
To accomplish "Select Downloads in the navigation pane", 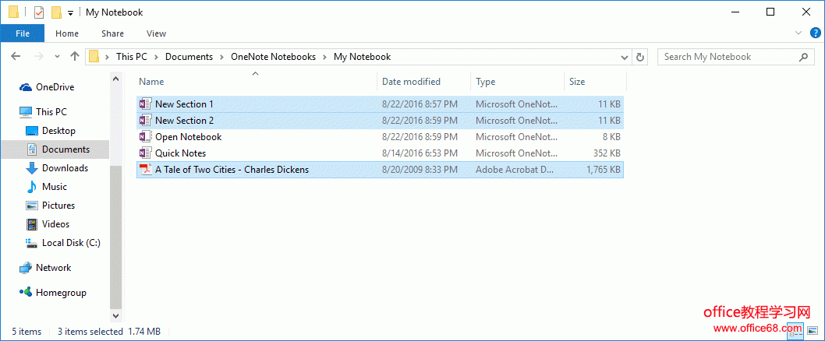I will (65, 168).
